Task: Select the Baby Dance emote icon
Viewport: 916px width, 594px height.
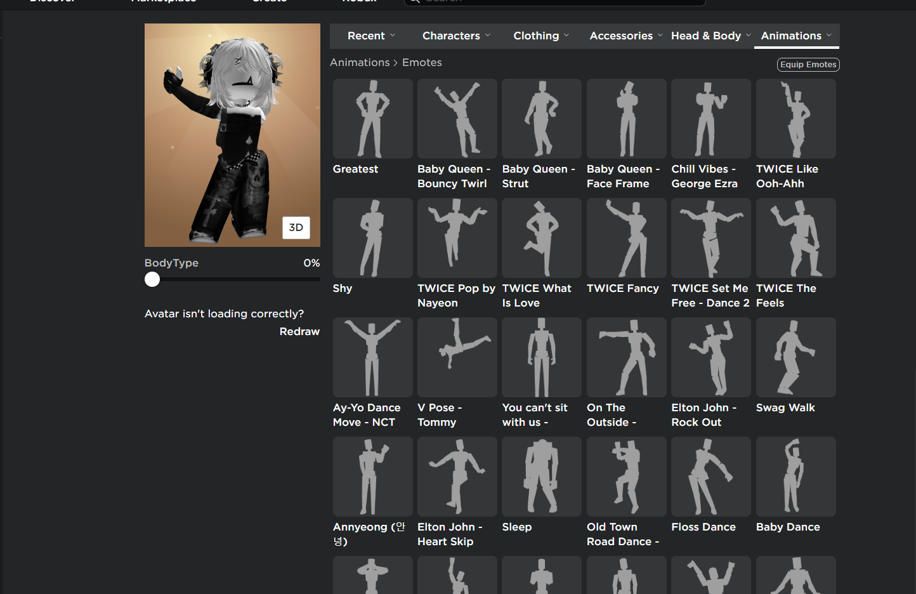Action: (795, 477)
